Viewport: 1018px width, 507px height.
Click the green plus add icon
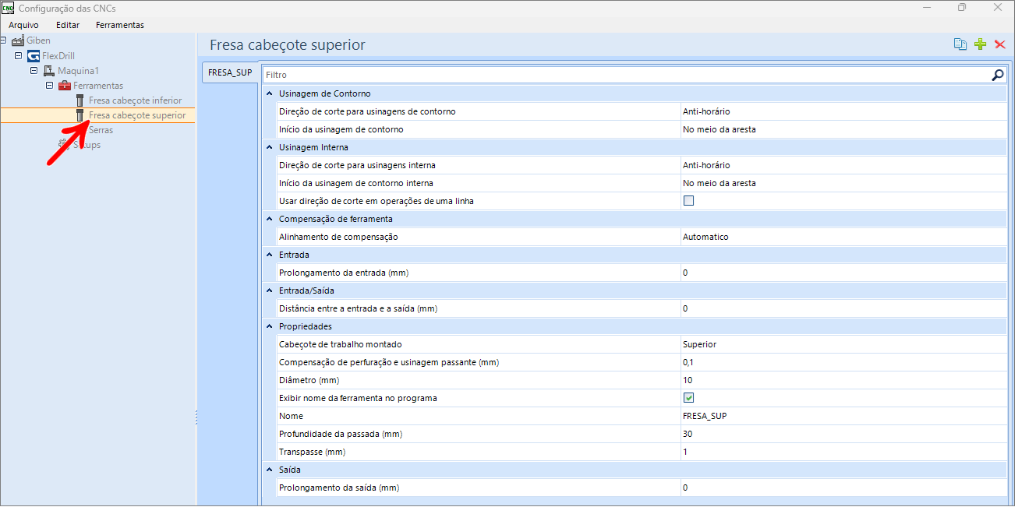[x=981, y=44]
